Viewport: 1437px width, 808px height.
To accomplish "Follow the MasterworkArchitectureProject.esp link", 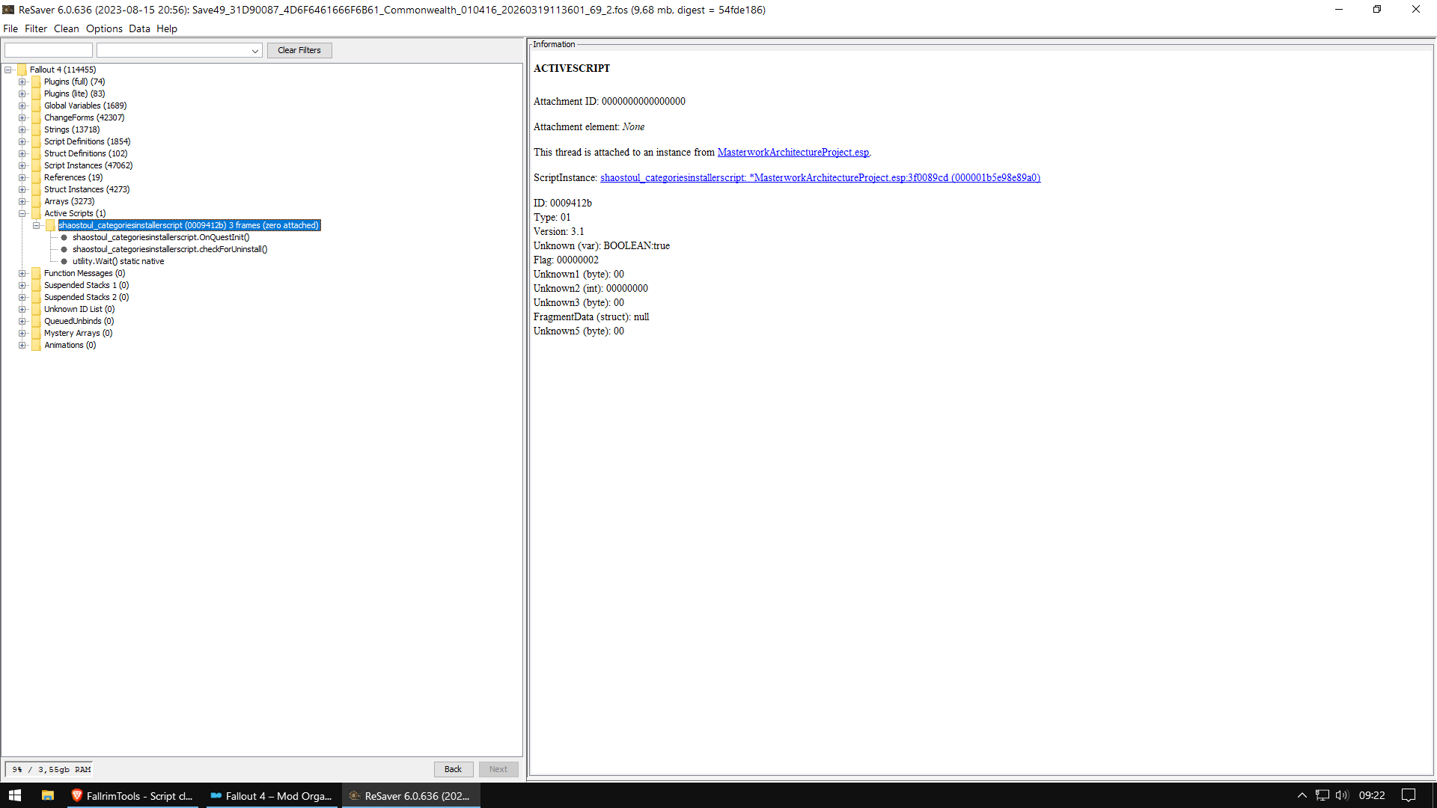I will tap(793, 152).
